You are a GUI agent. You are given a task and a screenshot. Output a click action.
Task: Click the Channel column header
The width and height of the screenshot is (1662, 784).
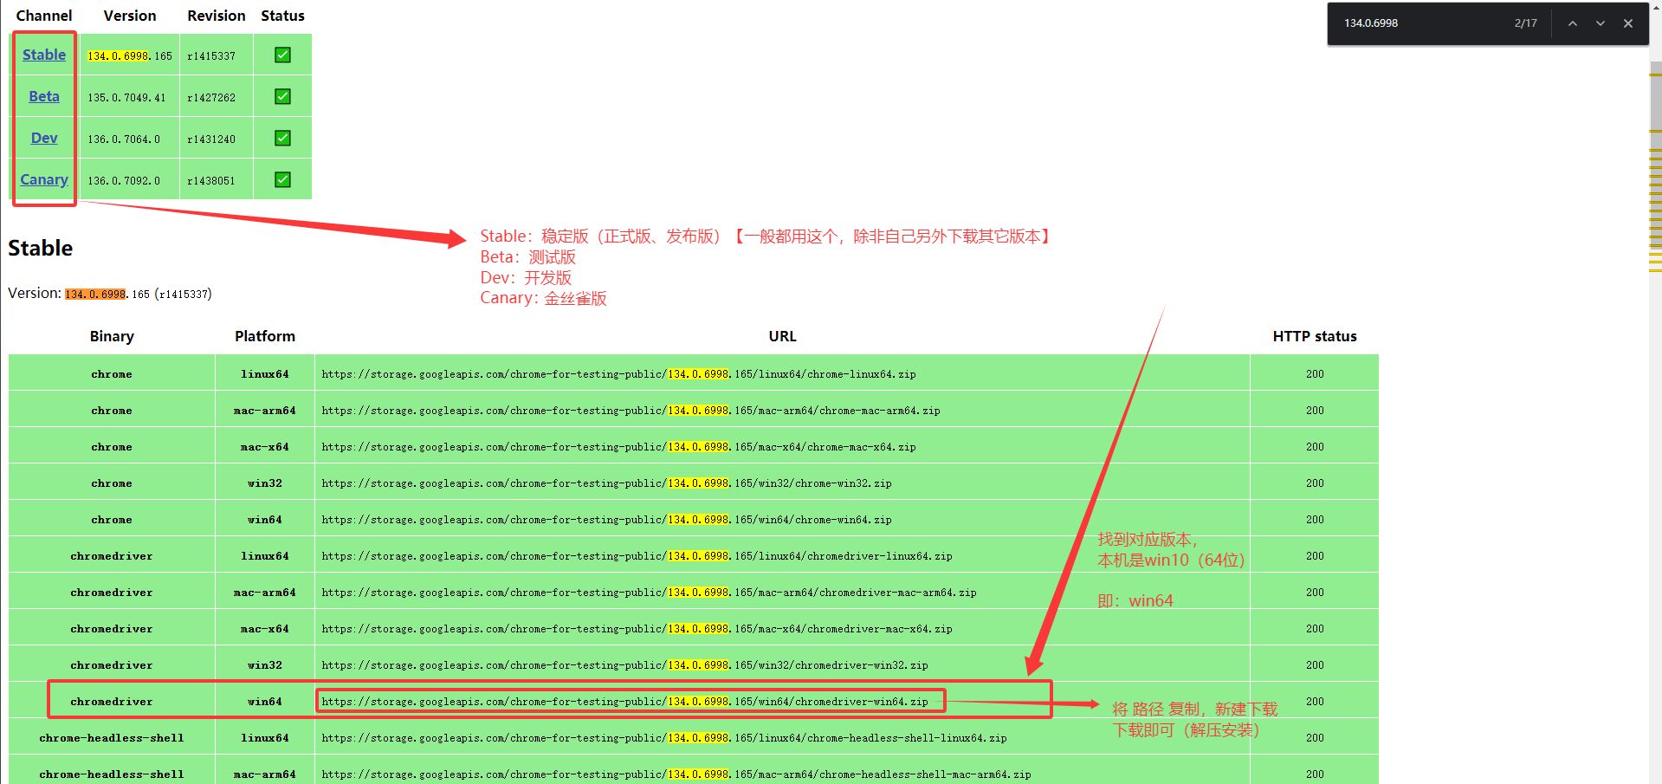coord(44,16)
